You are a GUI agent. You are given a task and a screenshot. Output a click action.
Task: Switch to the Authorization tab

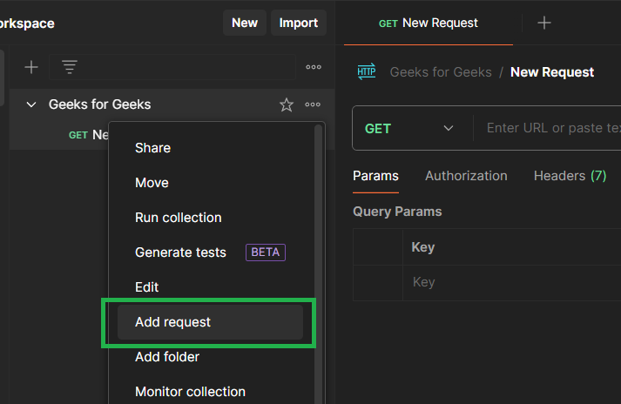(466, 176)
